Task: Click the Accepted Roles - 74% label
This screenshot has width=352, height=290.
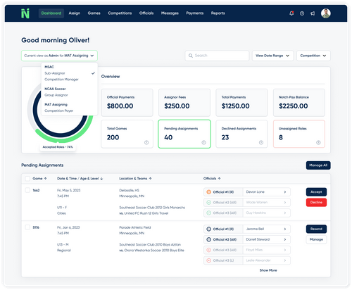Action: (x=58, y=147)
